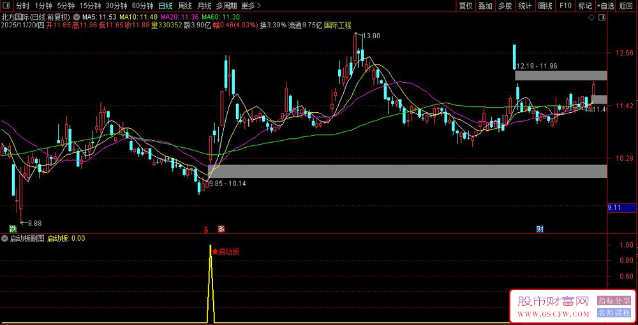Click the 标记 mark button
The width and height of the screenshot is (638, 325).
click(585, 6)
